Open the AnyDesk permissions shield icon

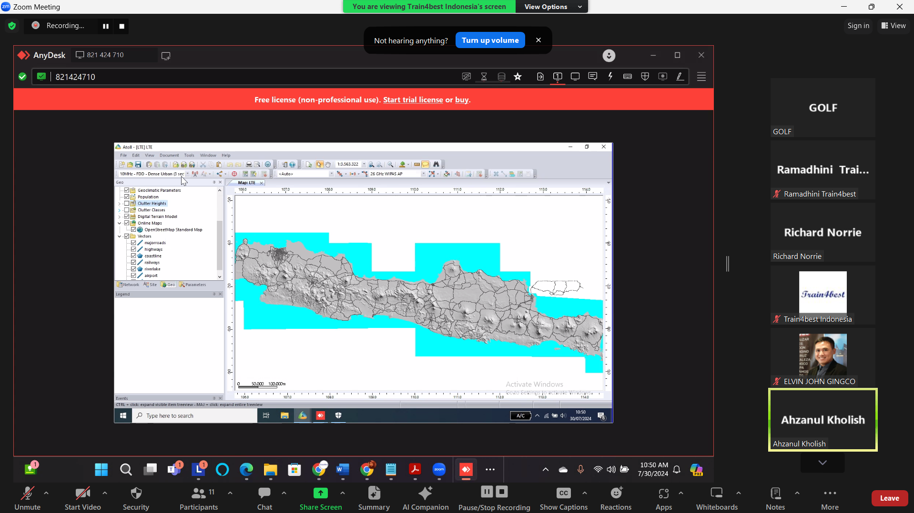pyautogui.click(x=645, y=76)
